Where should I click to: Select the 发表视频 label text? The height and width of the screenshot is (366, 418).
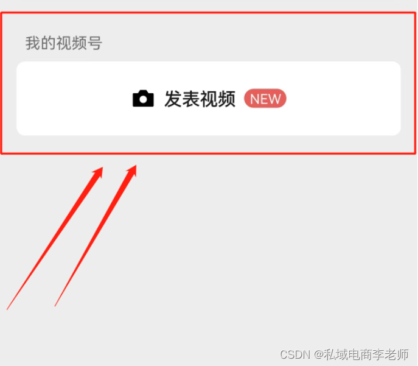click(x=200, y=99)
